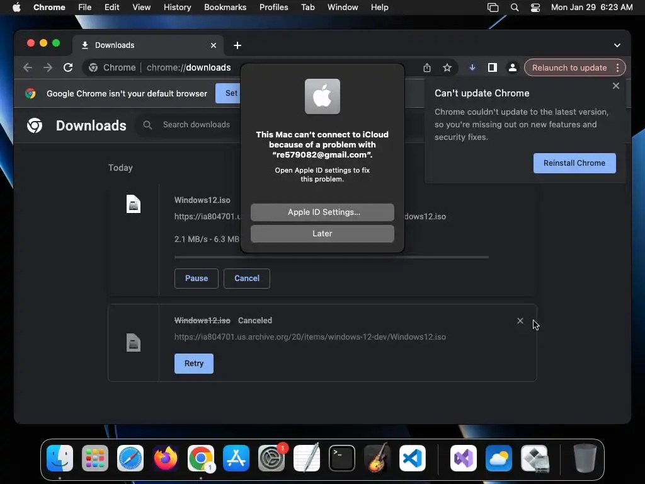Remove the canceled Windows12.iso entry

pos(520,321)
